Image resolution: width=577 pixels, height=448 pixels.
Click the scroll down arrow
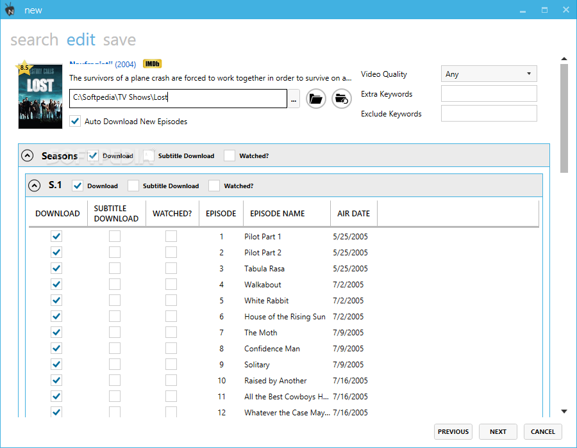pyautogui.click(x=564, y=412)
